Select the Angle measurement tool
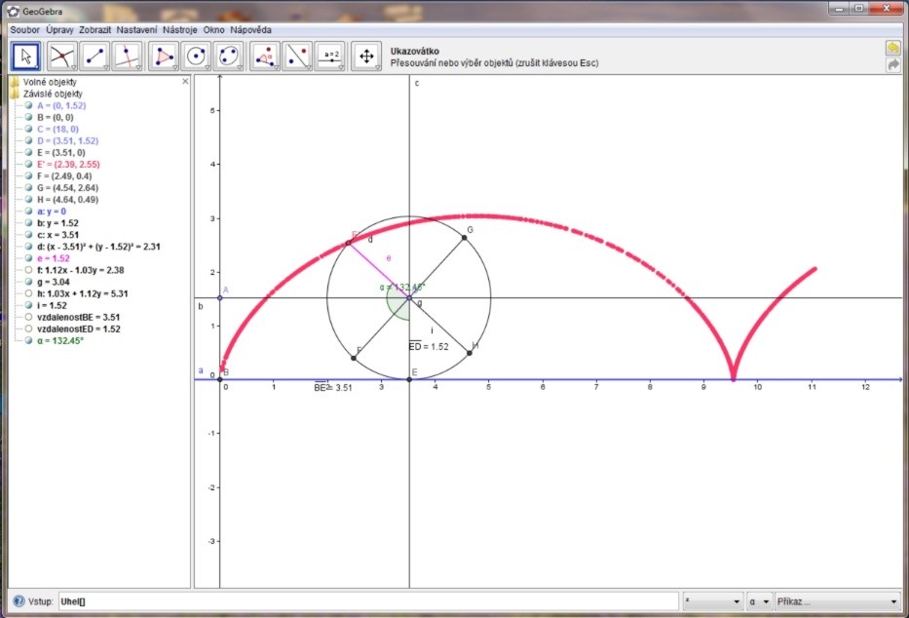Screen dimensions: 909x618 click(265, 57)
